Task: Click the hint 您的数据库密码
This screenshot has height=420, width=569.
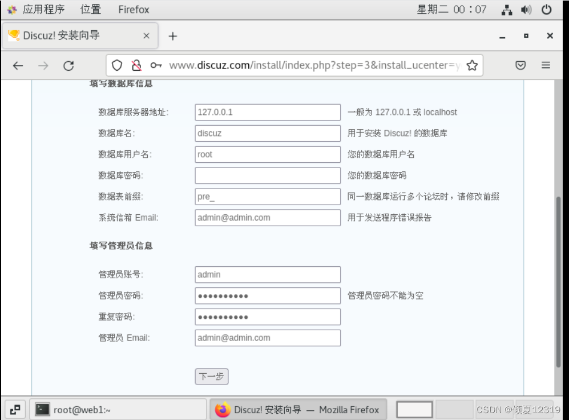Action: coord(377,175)
